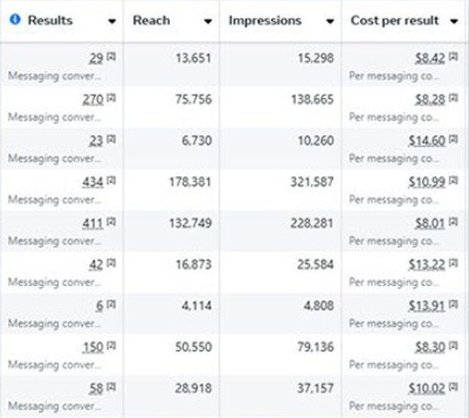Click the 42 results value link
The width and height of the screenshot is (469, 418).
(96, 265)
